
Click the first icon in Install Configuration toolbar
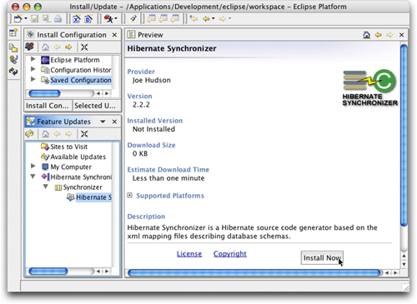pos(30,47)
